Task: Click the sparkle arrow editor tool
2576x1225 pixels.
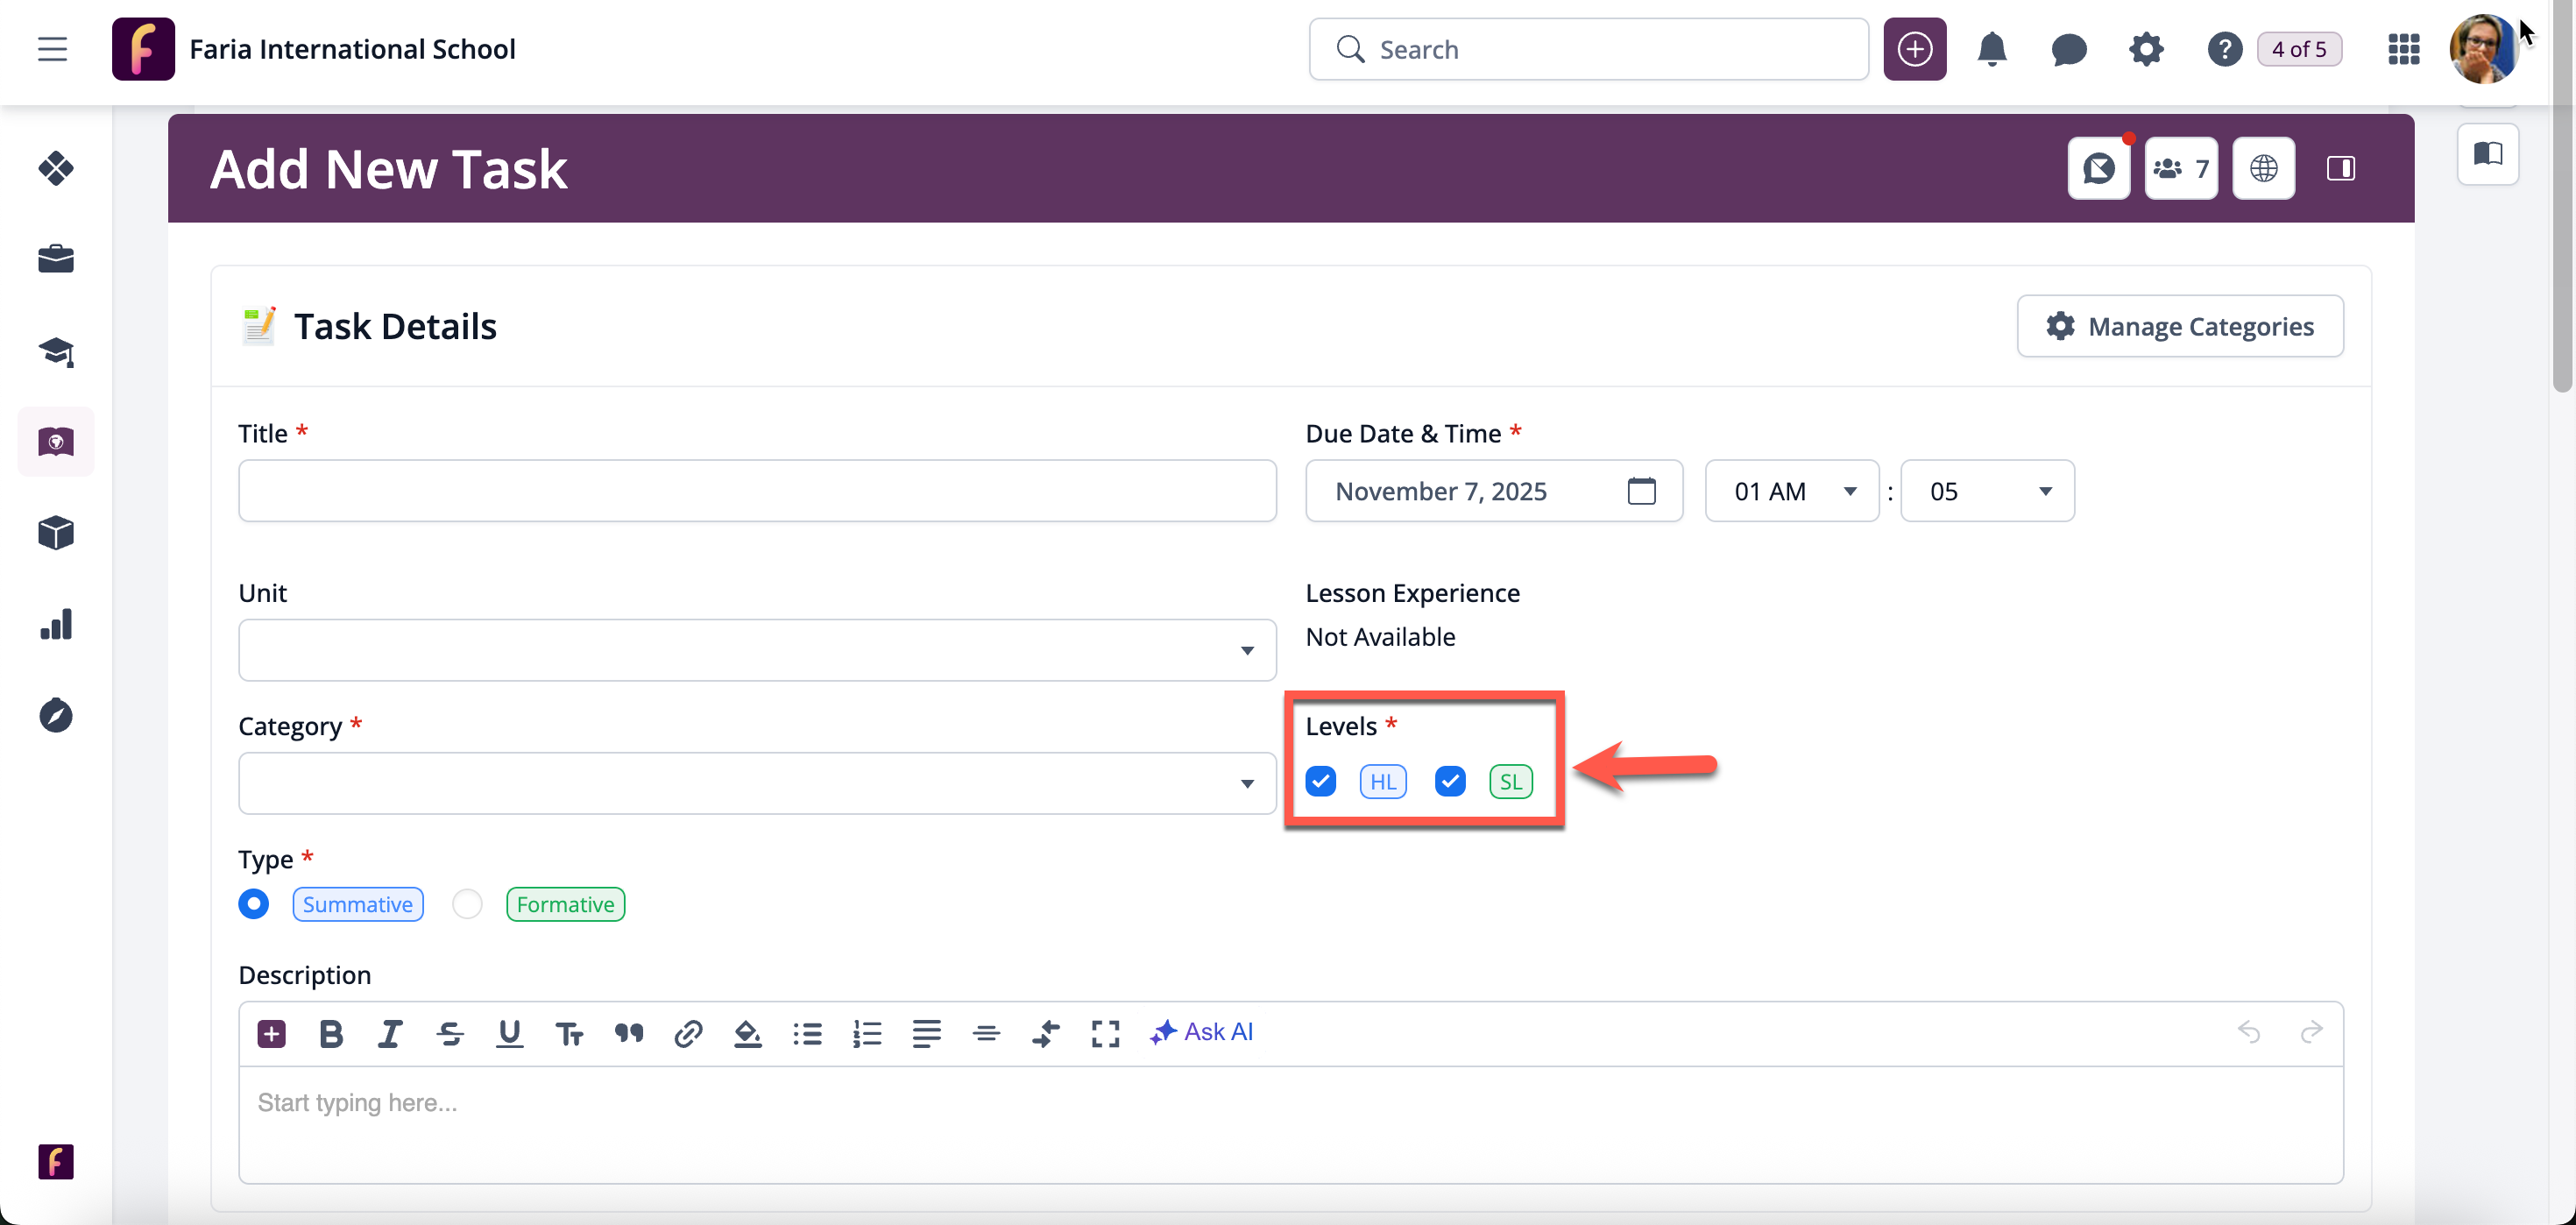Action: (1045, 1033)
